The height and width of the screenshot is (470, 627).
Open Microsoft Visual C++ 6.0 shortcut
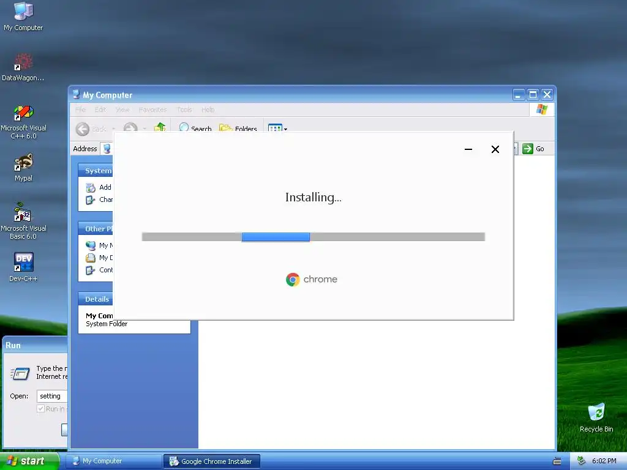tap(23, 122)
